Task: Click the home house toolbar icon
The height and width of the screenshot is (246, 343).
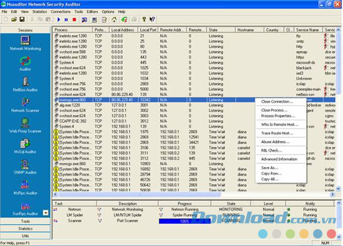Action: (x=114, y=20)
